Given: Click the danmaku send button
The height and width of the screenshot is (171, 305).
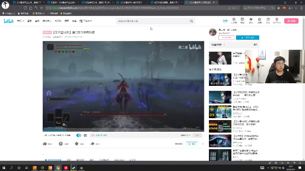Looking at the screenshot, I should (197, 135).
